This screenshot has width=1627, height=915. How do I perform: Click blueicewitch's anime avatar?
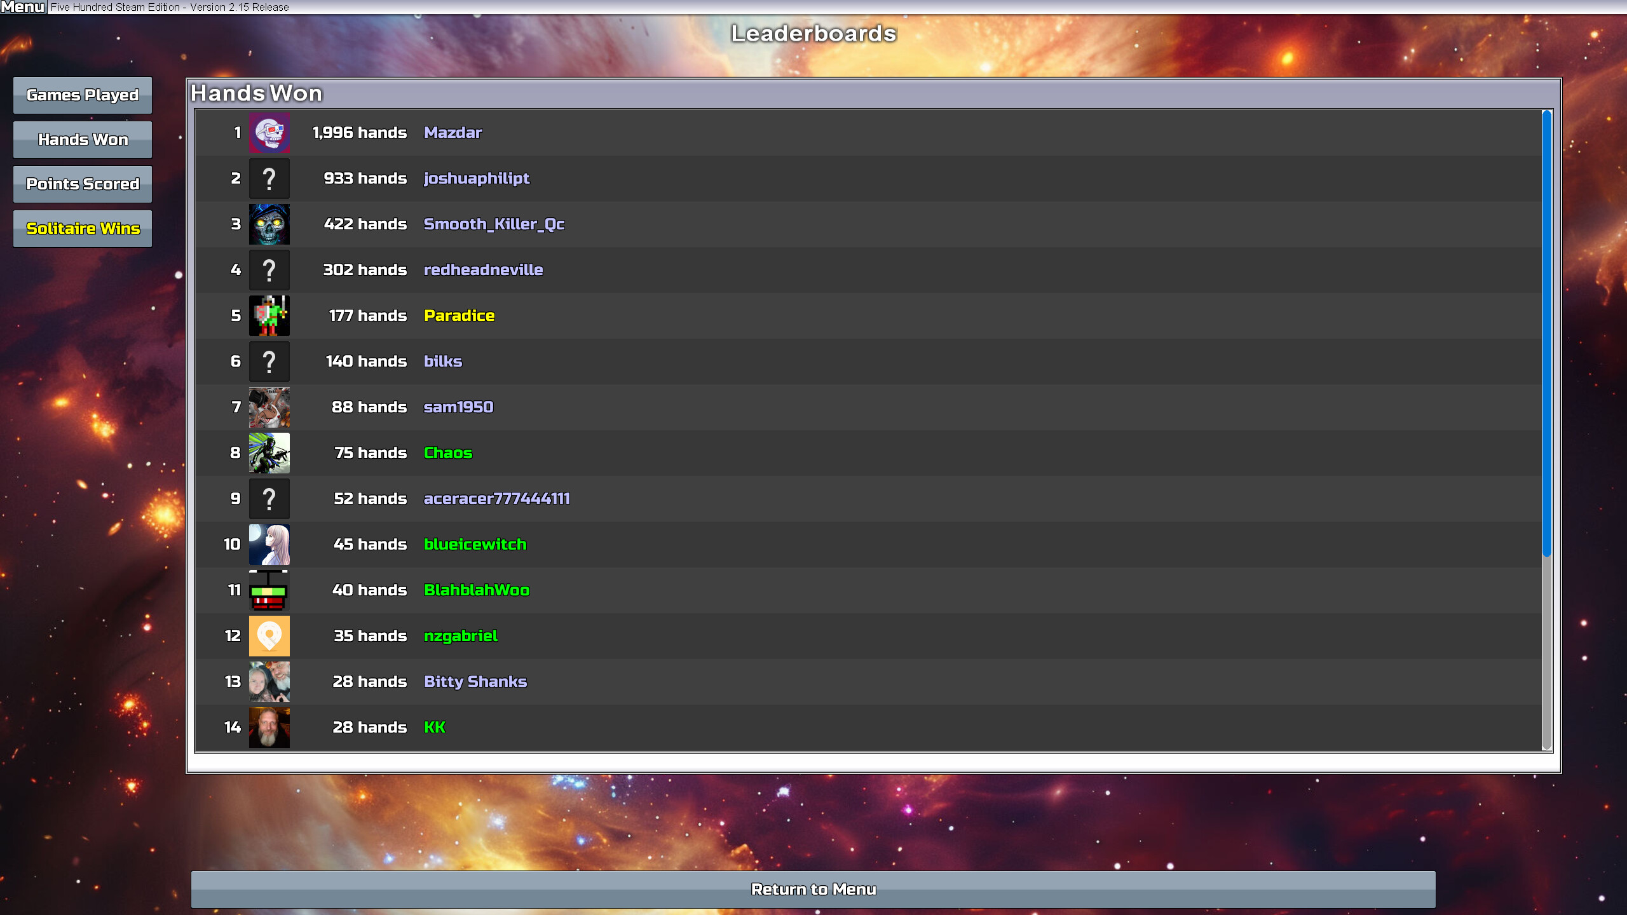(x=269, y=544)
